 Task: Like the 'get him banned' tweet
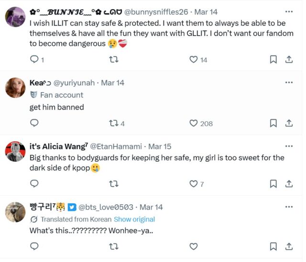pos(194,123)
